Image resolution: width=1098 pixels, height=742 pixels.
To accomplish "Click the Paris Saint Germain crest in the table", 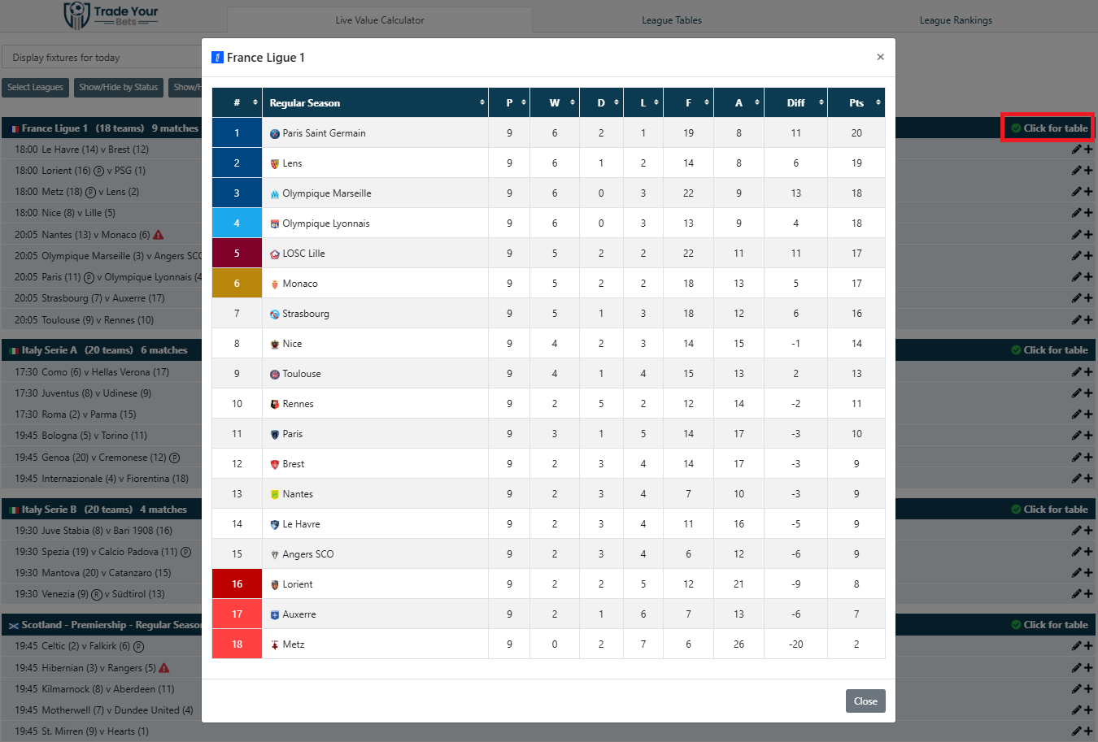I will 275,134.
